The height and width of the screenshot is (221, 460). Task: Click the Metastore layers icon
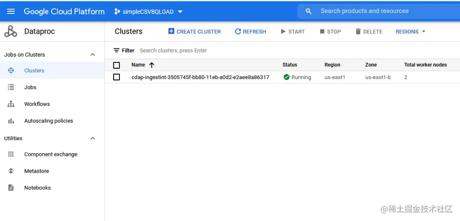coord(11,171)
